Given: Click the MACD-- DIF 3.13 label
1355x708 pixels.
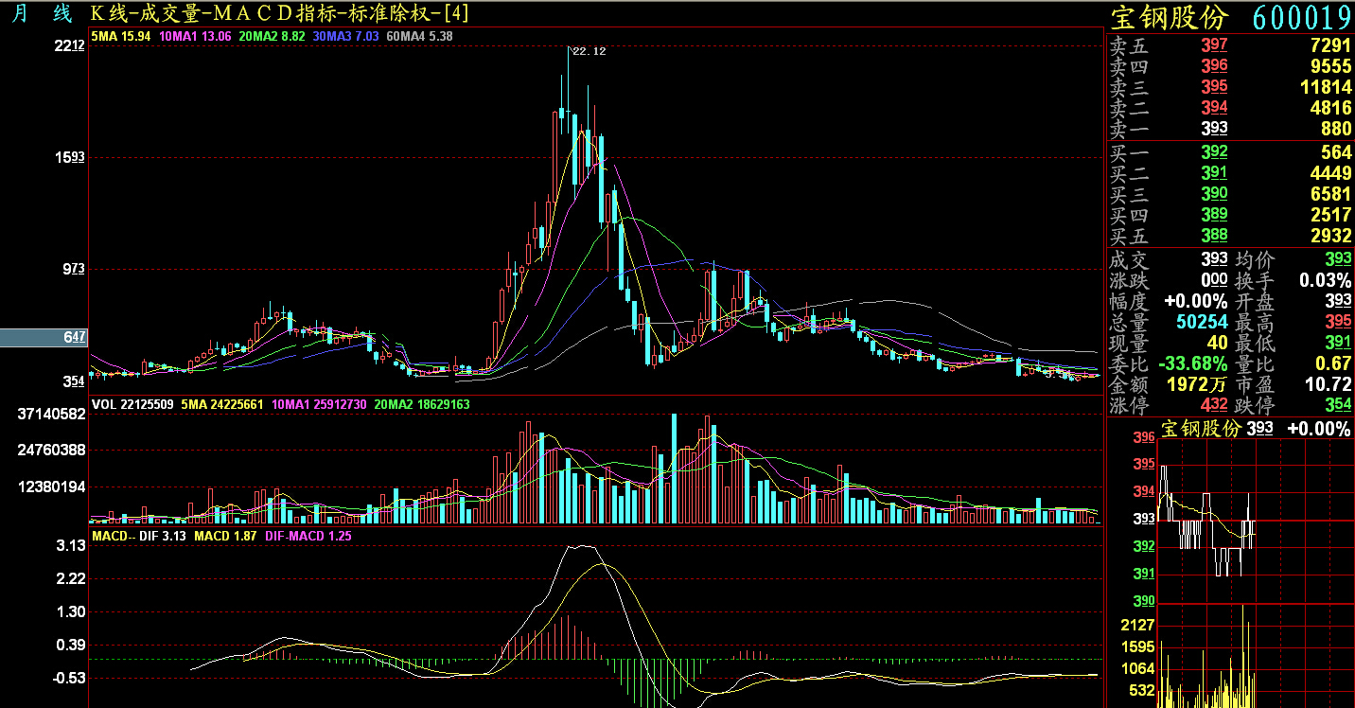Looking at the screenshot, I should point(139,536).
